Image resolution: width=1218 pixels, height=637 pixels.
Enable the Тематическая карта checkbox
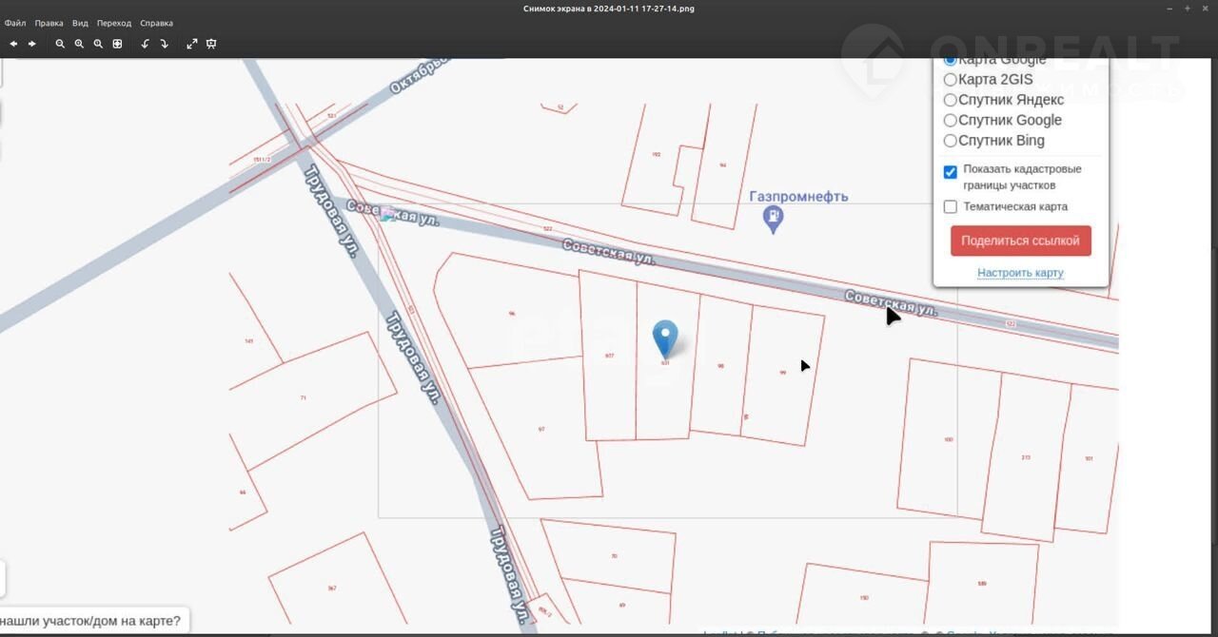point(950,206)
